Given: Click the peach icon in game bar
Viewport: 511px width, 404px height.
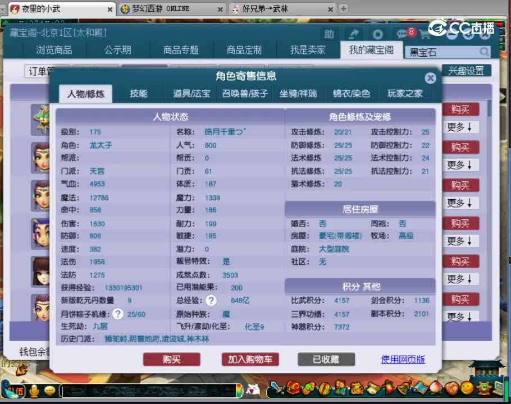Looking at the screenshot, I should [x=436, y=388].
